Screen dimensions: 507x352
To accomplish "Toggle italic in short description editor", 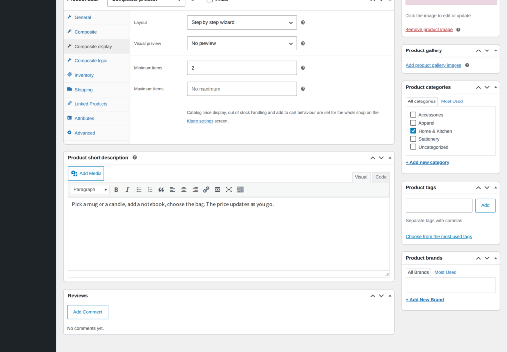I will pyautogui.click(x=127, y=190).
